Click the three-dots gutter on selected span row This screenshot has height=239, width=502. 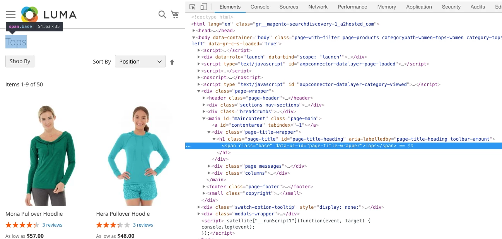tap(188, 146)
